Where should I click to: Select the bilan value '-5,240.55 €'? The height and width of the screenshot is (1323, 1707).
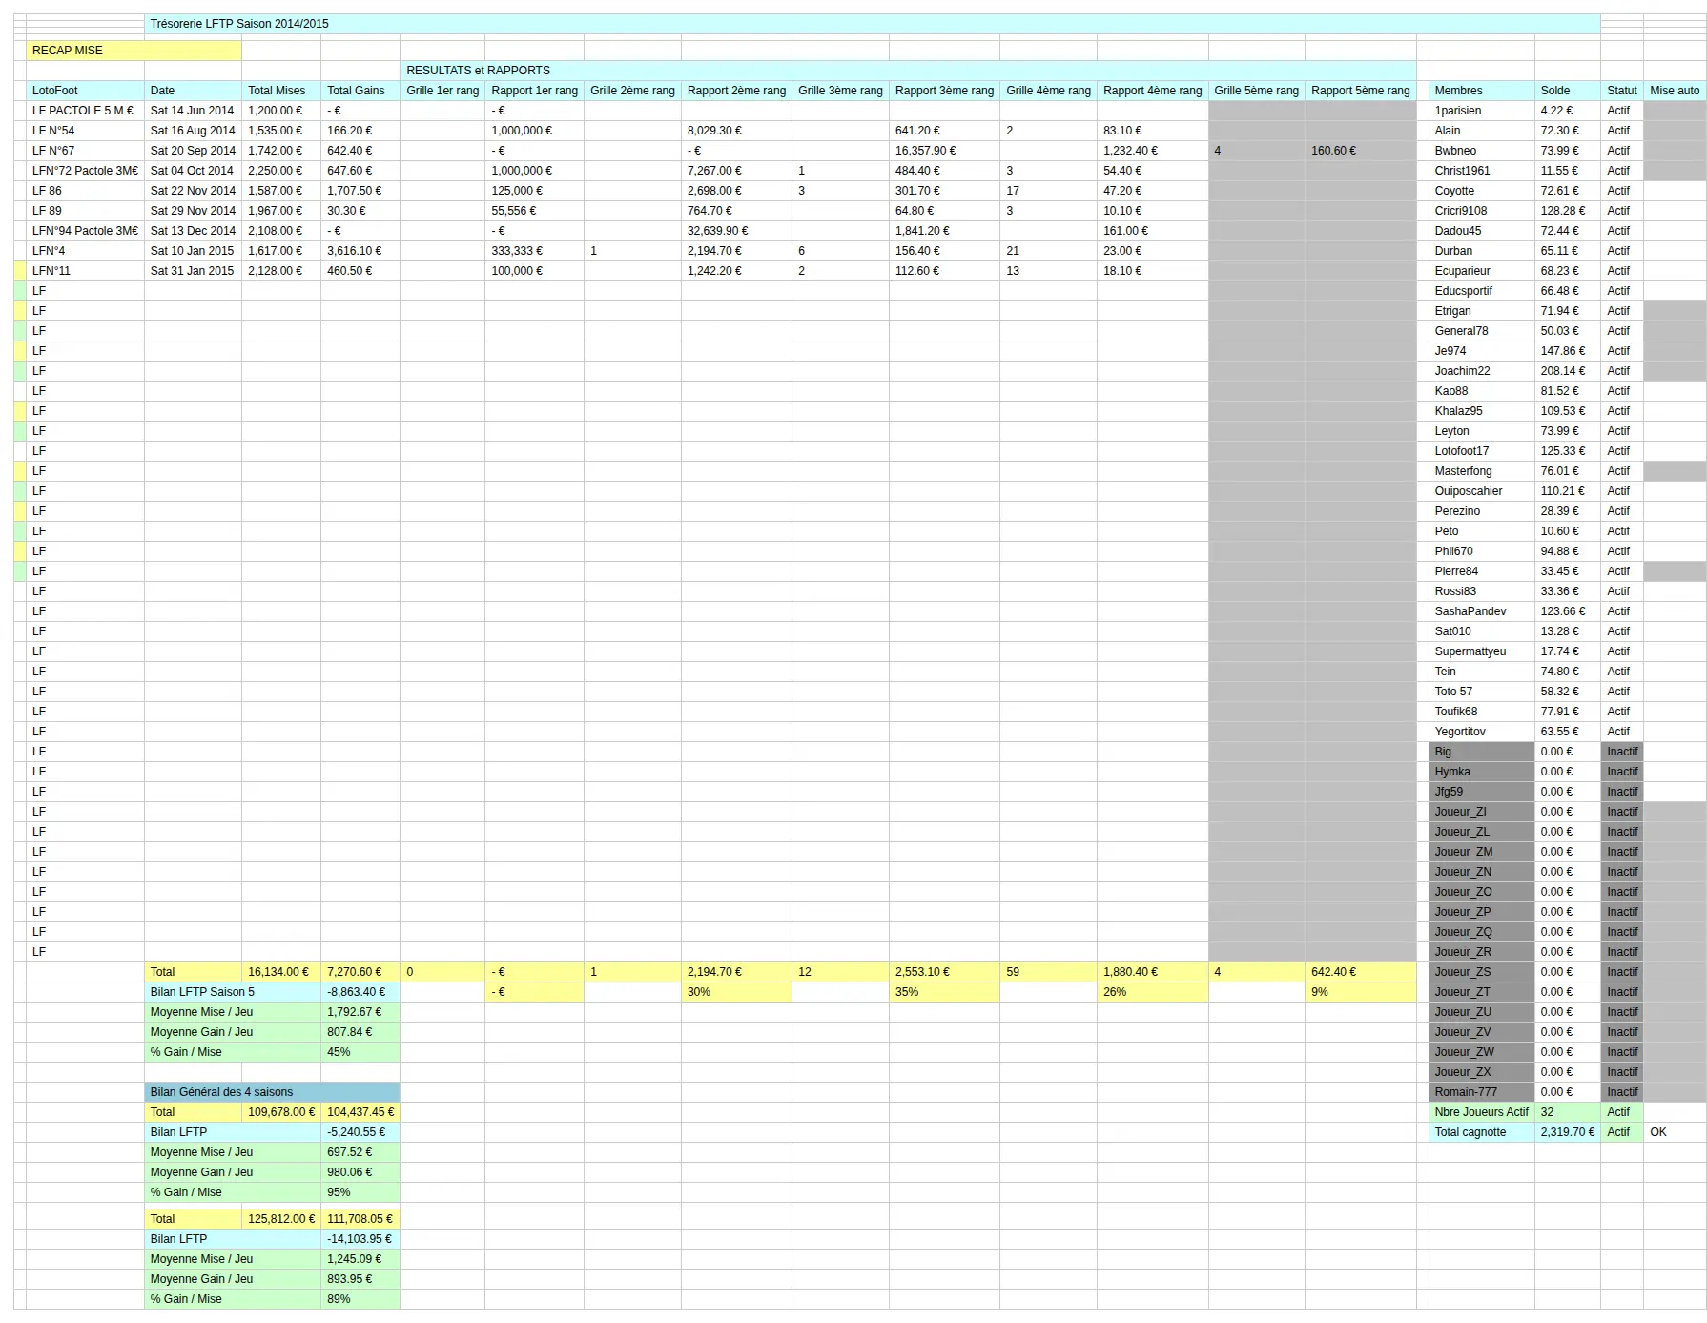pos(360,1132)
